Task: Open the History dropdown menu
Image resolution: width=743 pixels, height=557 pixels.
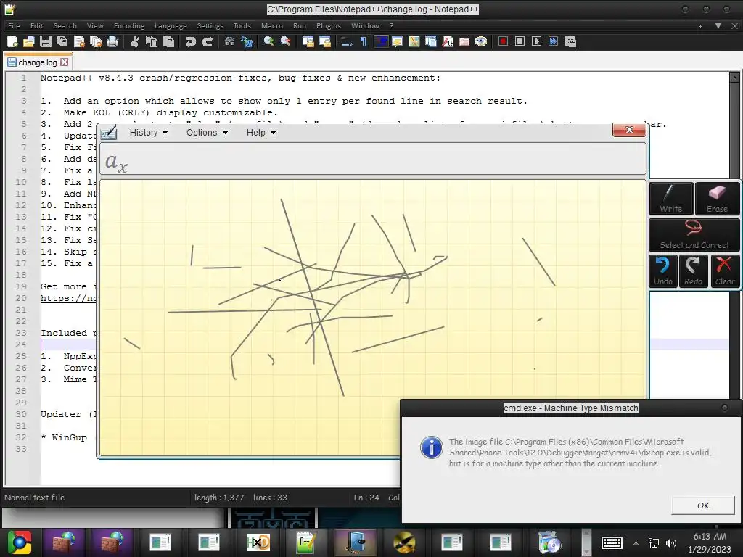Action: [148, 133]
